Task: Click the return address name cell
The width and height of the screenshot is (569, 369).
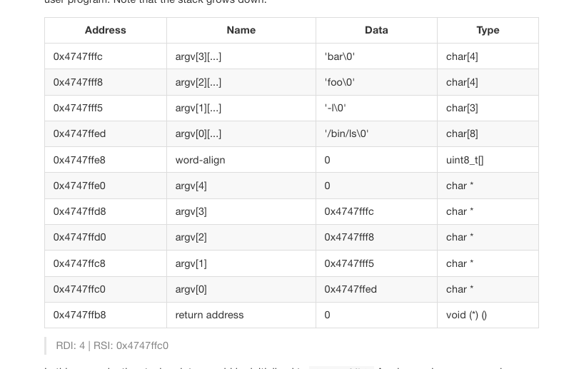Action: (x=209, y=315)
